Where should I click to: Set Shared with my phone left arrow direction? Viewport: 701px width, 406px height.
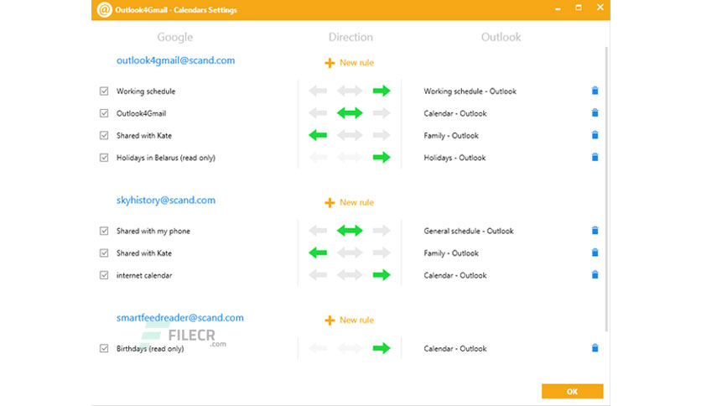click(x=318, y=231)
